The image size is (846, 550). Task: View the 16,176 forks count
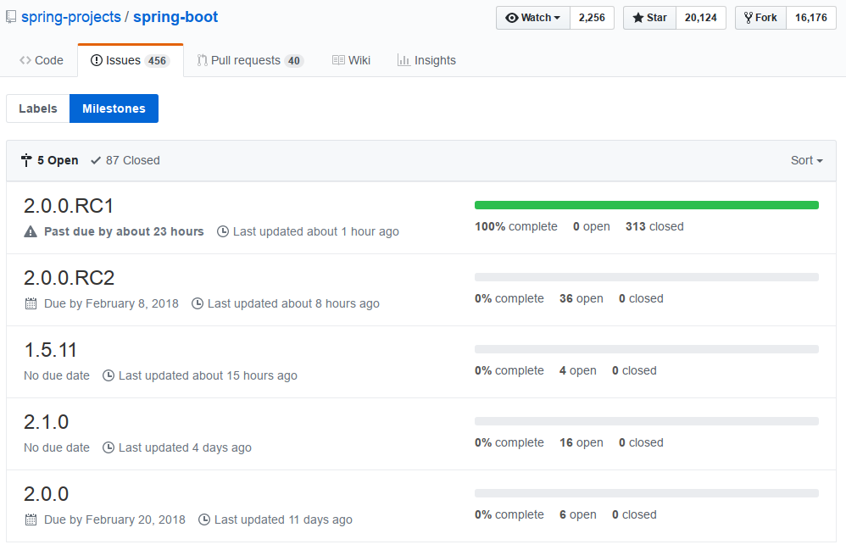(x=811, y=18)
